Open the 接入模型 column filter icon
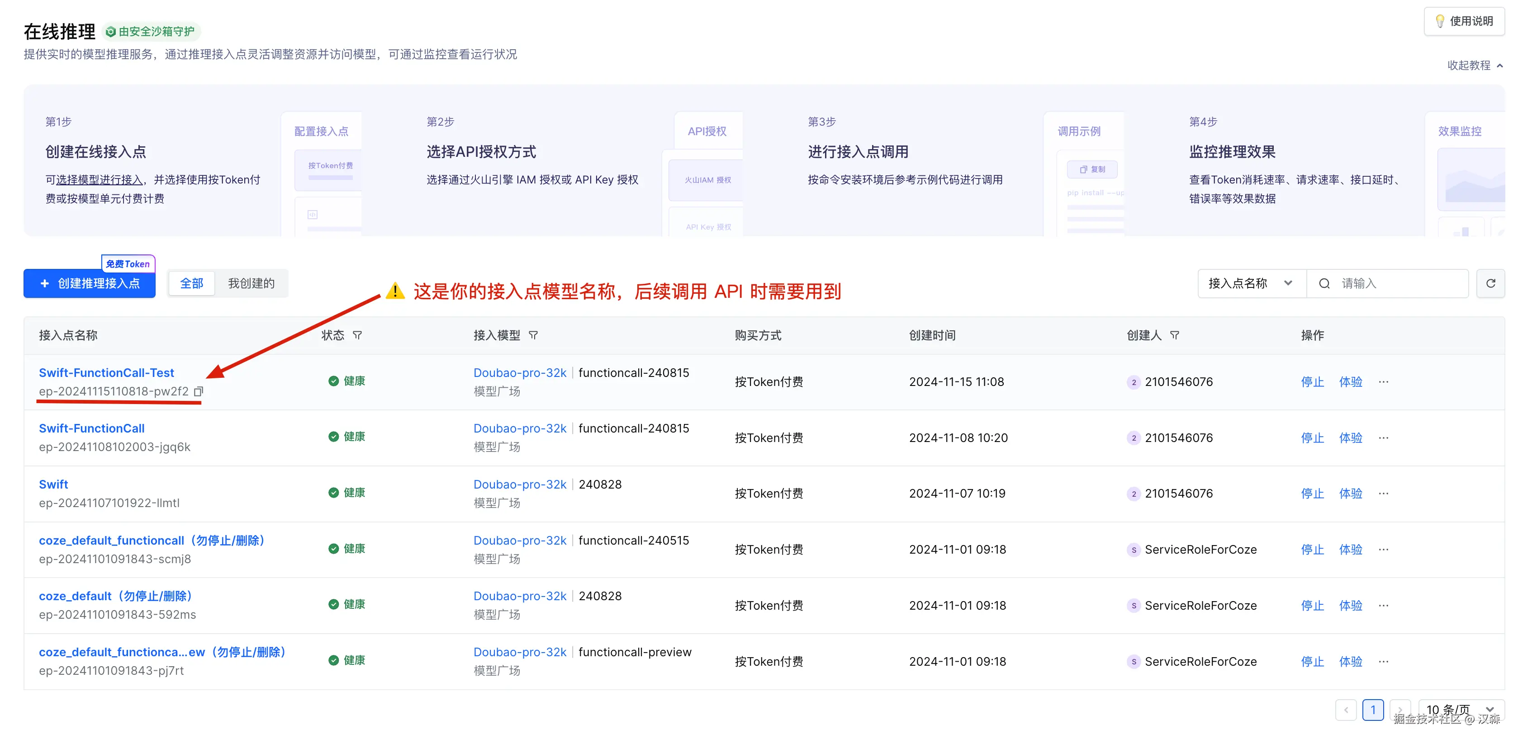Image resolution: width=1518 pixels, height=743 pixels. 533,335
